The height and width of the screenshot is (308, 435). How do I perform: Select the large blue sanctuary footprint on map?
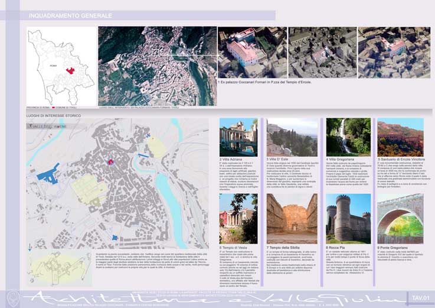coord(48,174)
